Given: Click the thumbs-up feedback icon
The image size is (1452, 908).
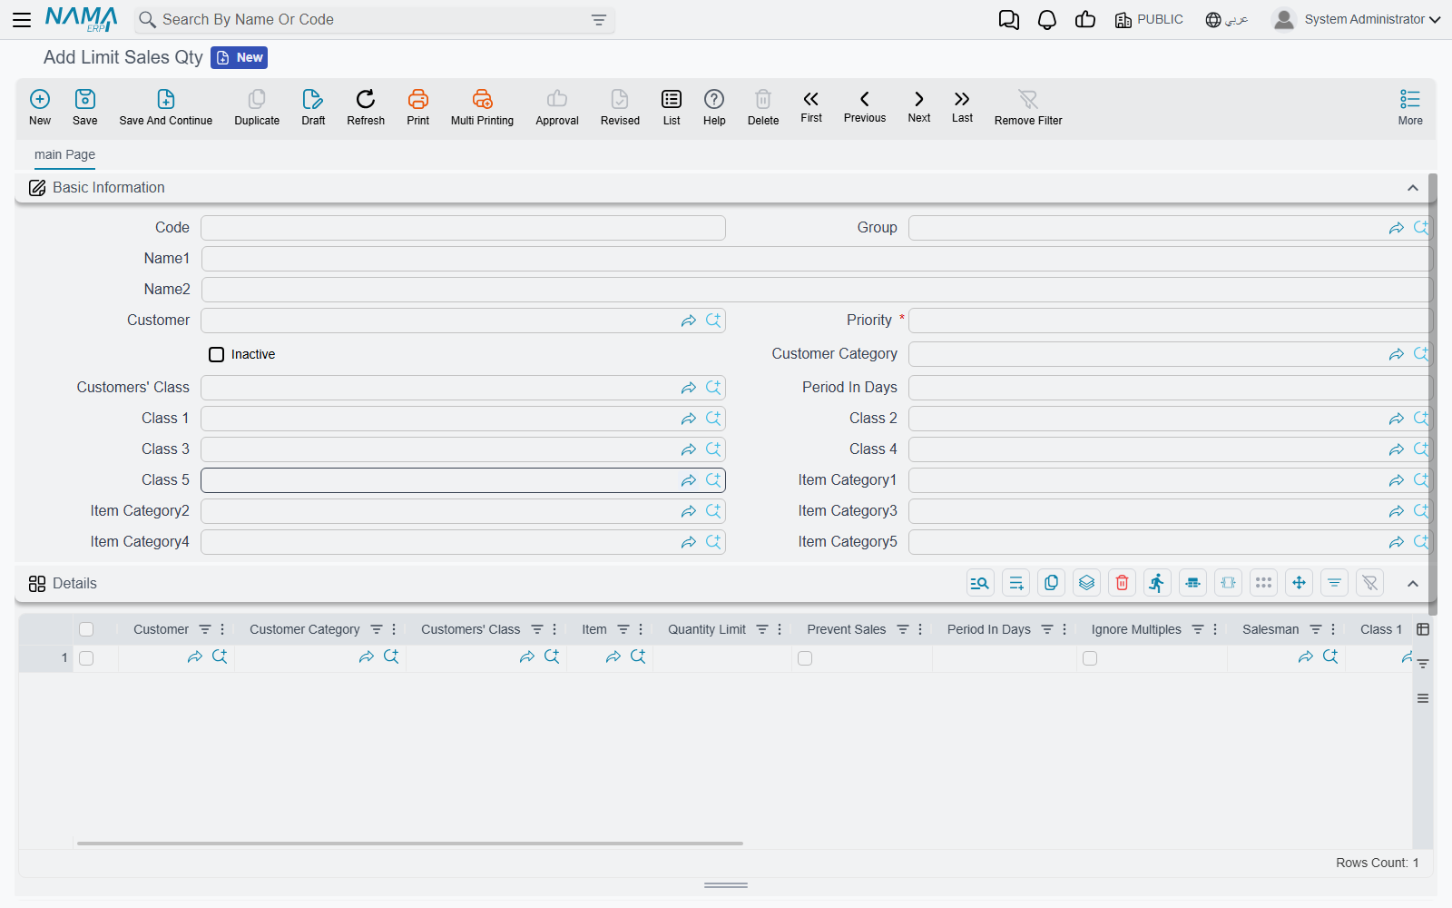Looking at the screenshot, I should pyautogui.click(x=1085, y=20).
